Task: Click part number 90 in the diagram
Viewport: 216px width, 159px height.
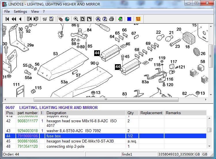Action: click(x=93, y=63)
